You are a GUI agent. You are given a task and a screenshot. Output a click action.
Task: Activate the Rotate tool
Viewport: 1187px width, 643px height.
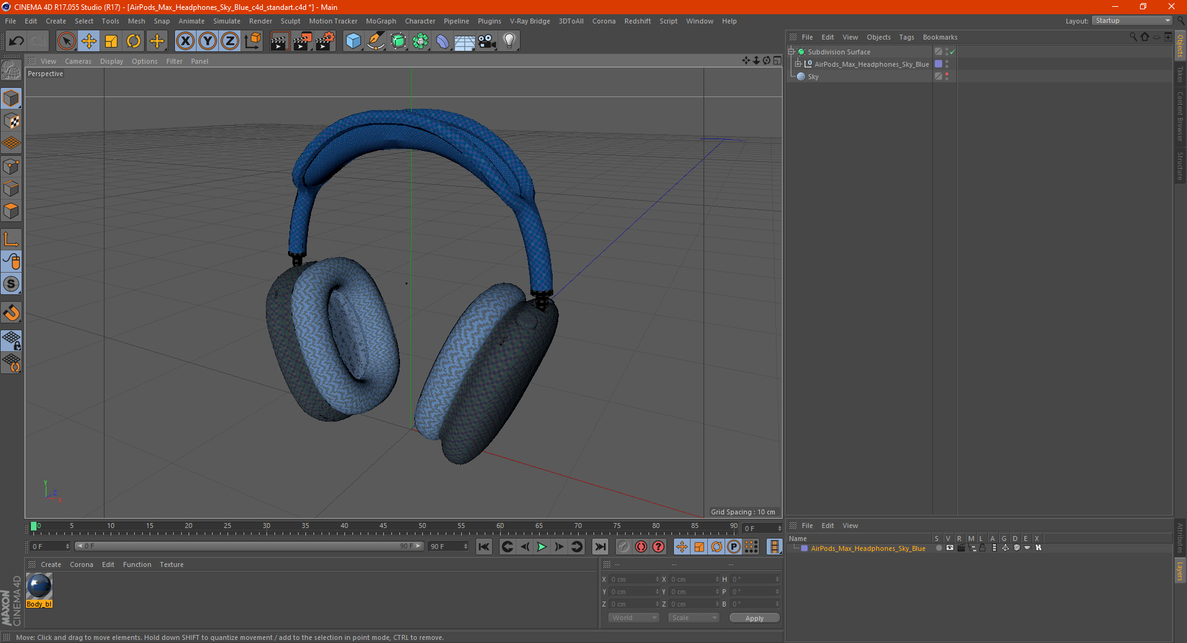point(134,41)
